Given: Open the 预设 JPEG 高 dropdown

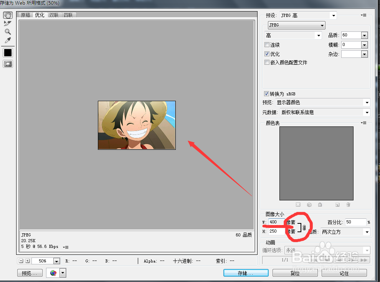Looking at the screenshot, I should pos(308,15).
